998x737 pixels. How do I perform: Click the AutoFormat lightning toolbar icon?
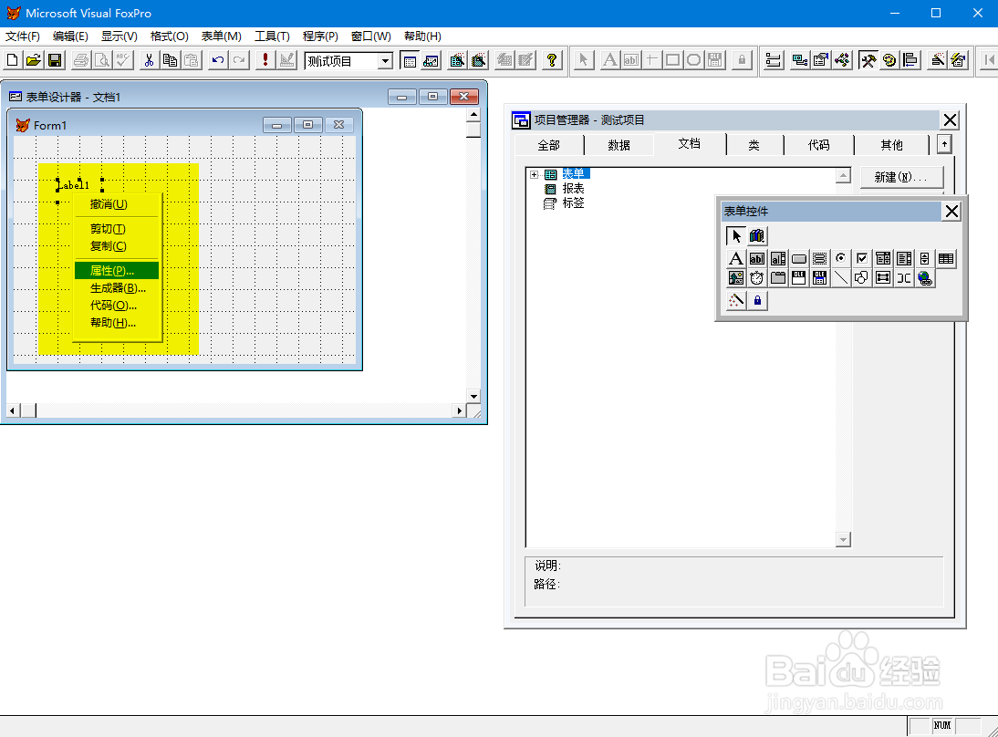(959, 60)
